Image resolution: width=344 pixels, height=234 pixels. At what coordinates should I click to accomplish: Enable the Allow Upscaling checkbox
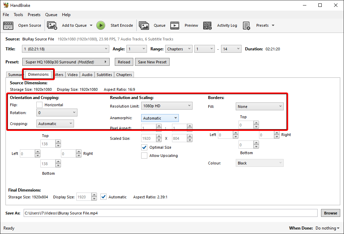144,156
